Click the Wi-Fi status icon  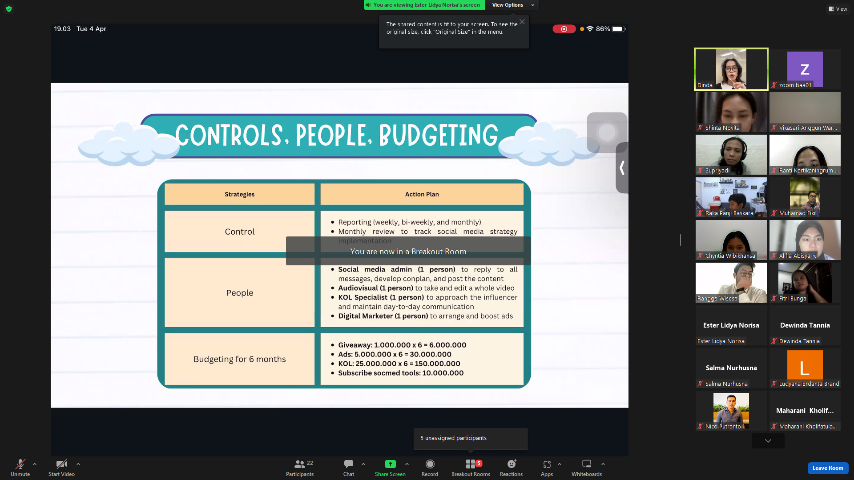(x=590, y=29)
